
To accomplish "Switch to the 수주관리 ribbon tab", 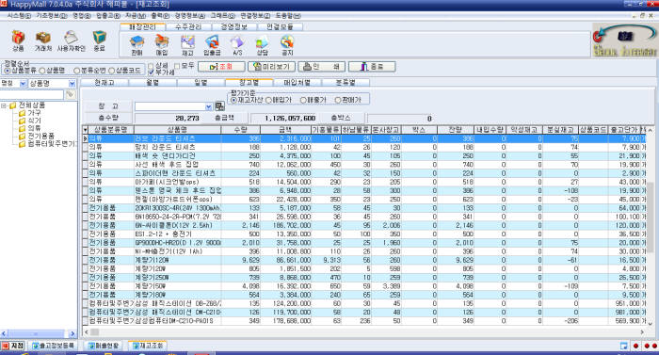I will pyautogui.click(x=188, y=27).
